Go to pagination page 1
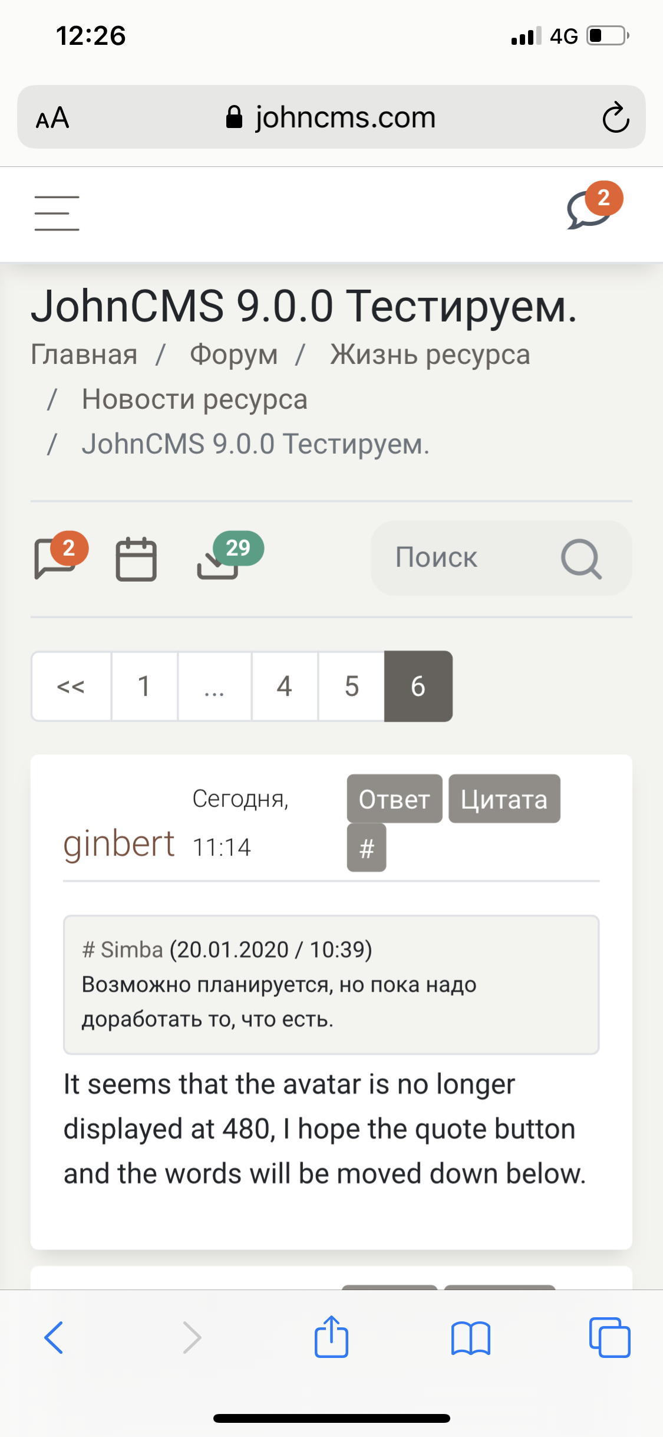This screenshot has width=663, height=1437. [x=144, y=686]
